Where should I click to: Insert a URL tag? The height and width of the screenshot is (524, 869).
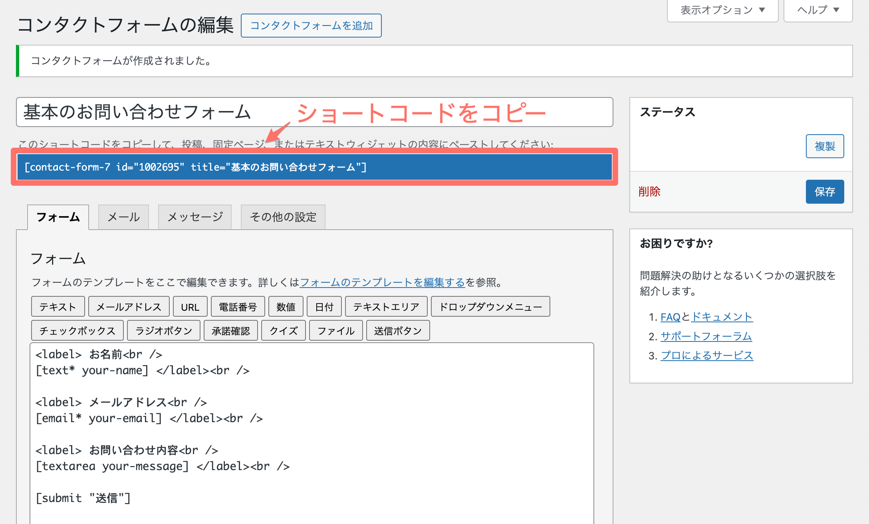(190, 307)
